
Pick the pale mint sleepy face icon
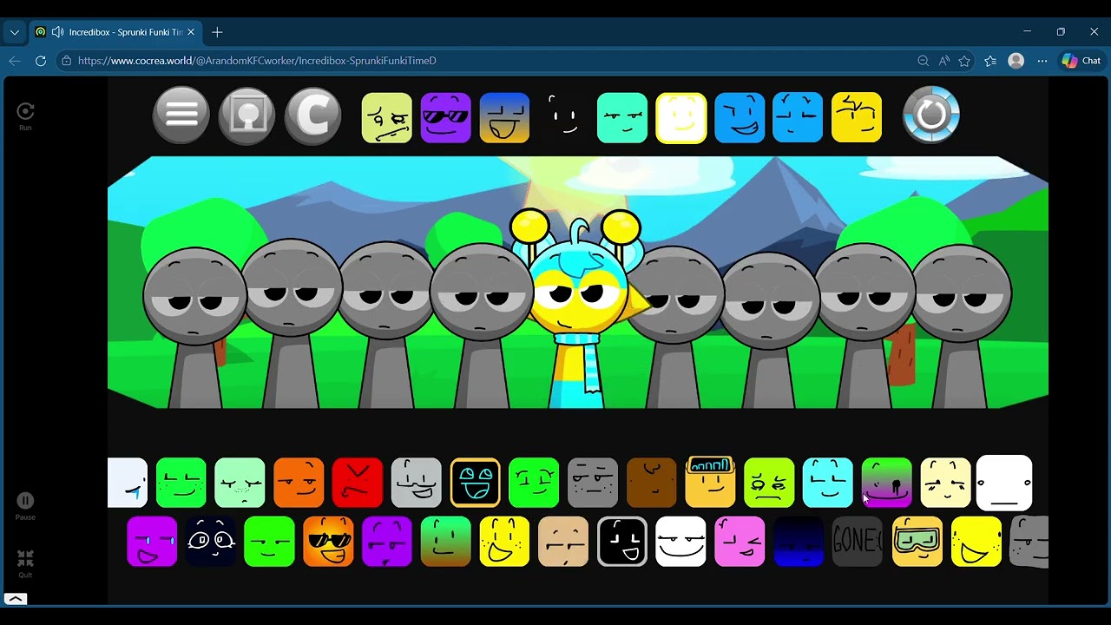pos(240,483)
